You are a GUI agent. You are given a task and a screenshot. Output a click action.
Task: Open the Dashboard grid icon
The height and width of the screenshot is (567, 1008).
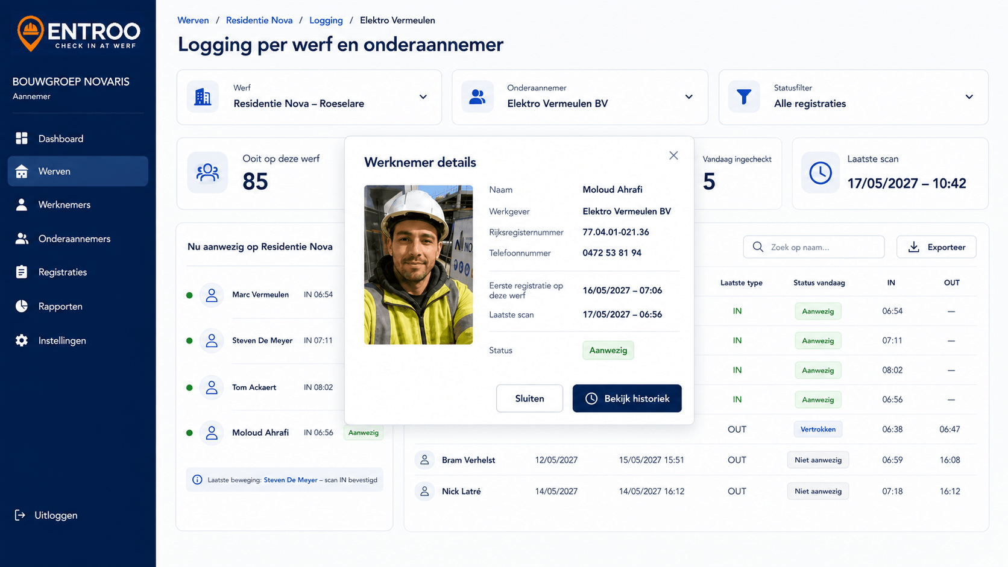point(22,139)
